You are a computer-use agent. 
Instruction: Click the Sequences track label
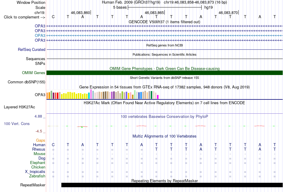[35, 59]
